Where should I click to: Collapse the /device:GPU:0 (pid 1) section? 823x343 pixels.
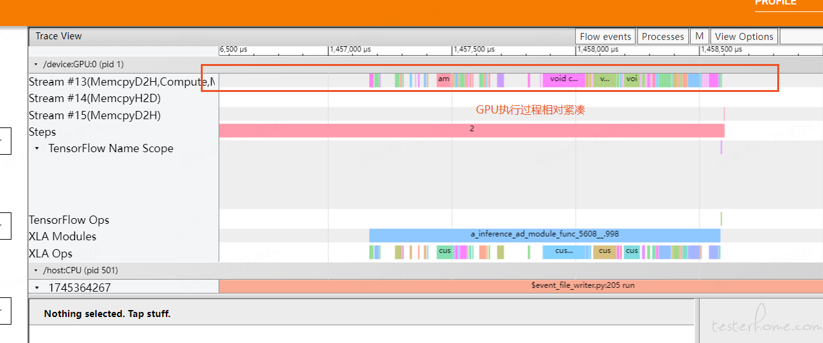pyautogui.click(x=35, y=65)
